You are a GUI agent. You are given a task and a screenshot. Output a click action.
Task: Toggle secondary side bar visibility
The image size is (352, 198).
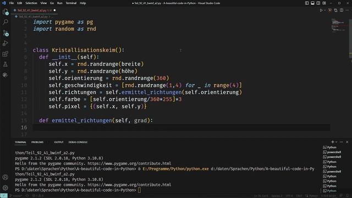[x=318, y=3]
